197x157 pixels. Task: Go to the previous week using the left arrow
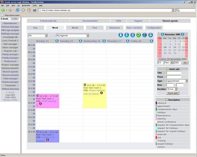click(127, 35)
